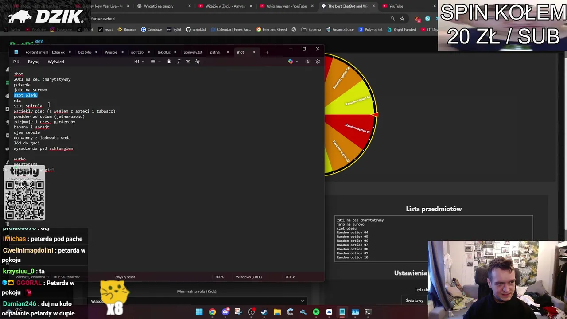
Task: Click Windows (CRLF) line ending status
Action: [x=249, y=277]
